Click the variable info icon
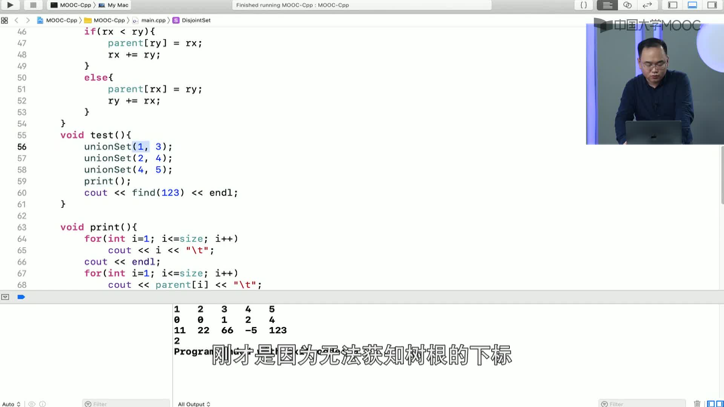This screenshot has height=407, width=724. 43,404
